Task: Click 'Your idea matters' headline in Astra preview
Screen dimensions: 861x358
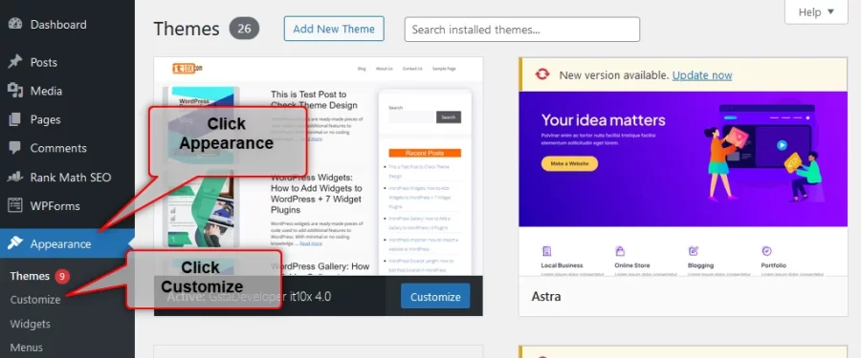Action: tap(604, 120)
